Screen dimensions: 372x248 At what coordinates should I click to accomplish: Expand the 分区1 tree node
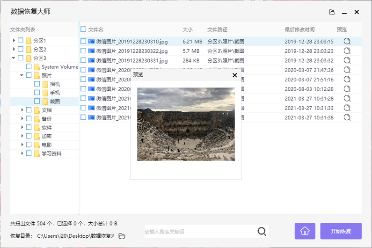pyautogui.click(x=14, y=41)
